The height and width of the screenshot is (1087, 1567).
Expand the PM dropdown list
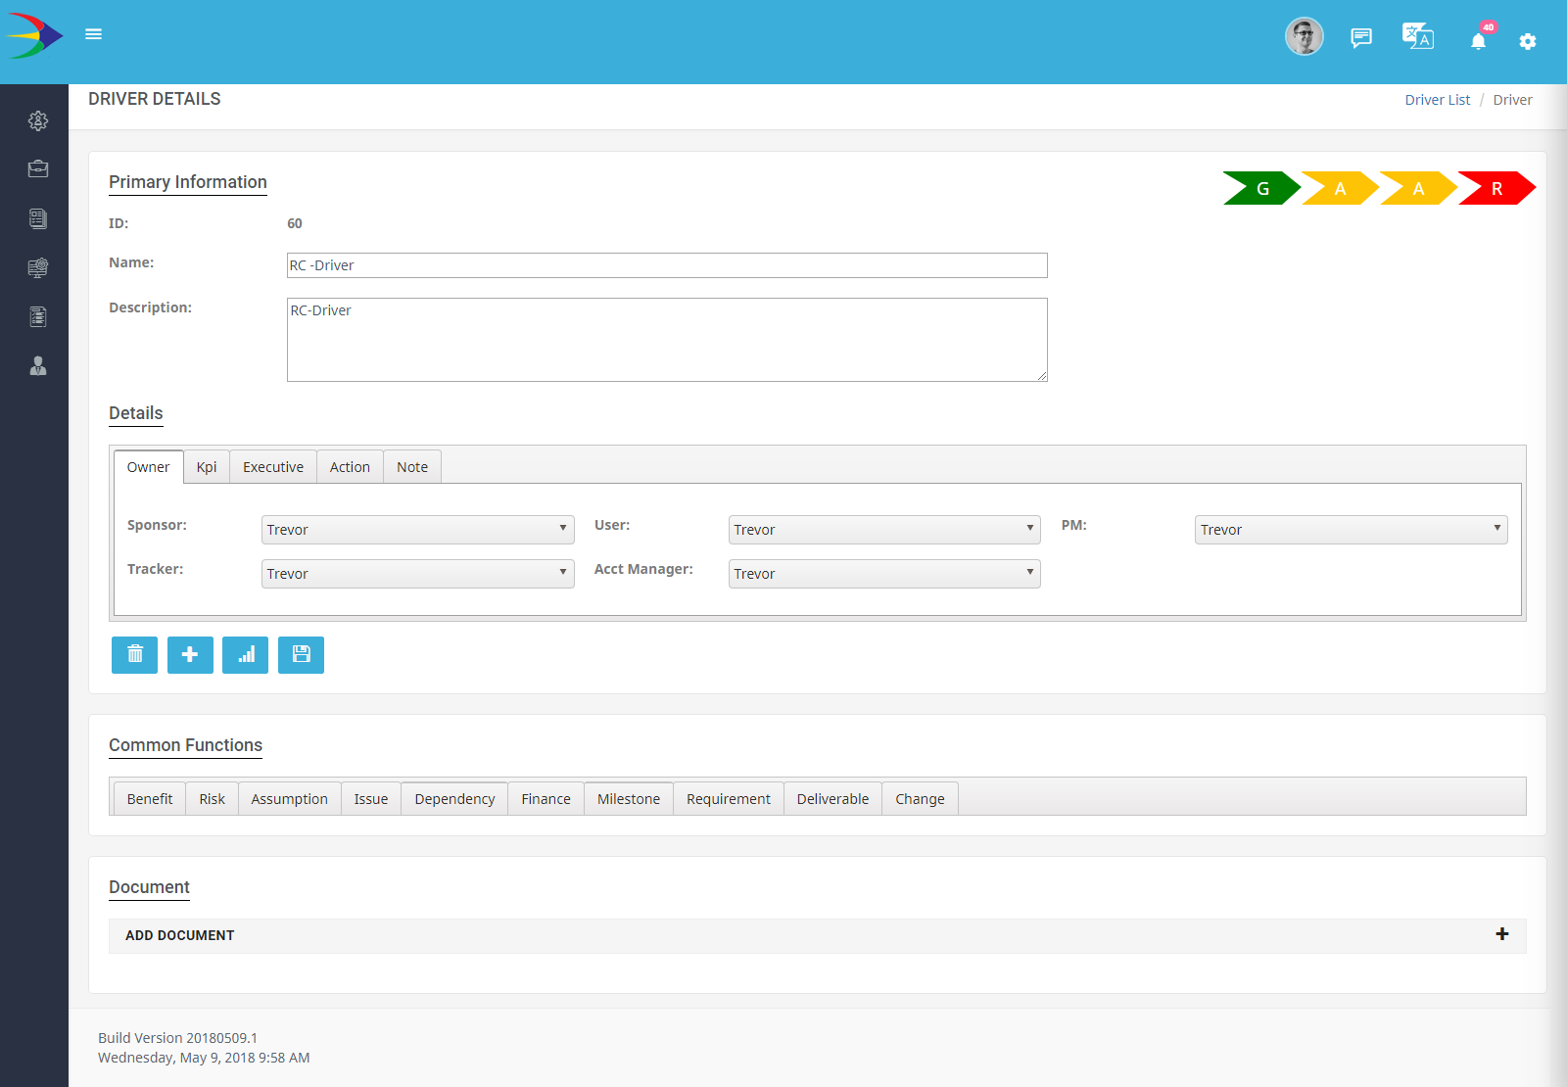(x=1351, y=530)
